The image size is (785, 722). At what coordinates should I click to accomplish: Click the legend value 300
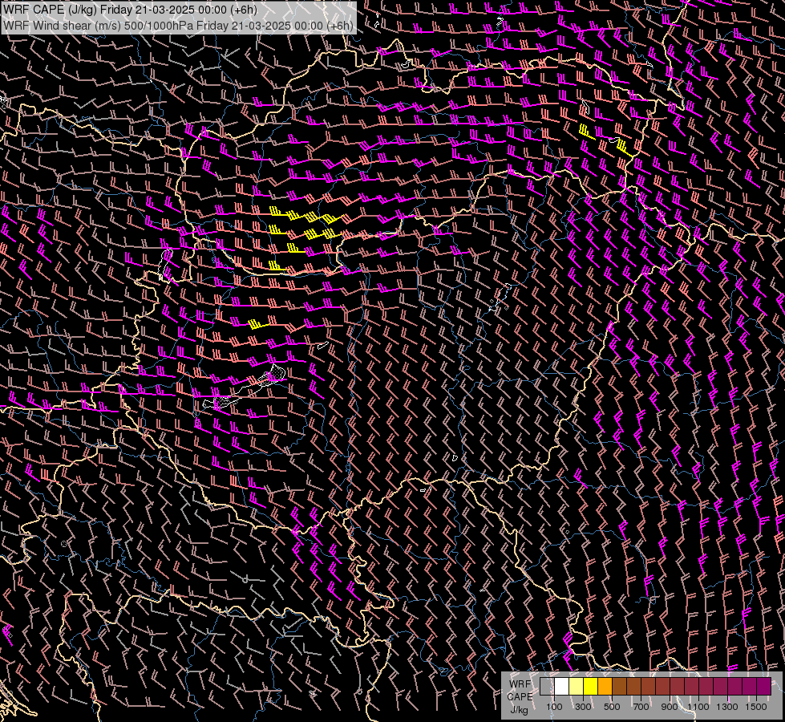583,707
